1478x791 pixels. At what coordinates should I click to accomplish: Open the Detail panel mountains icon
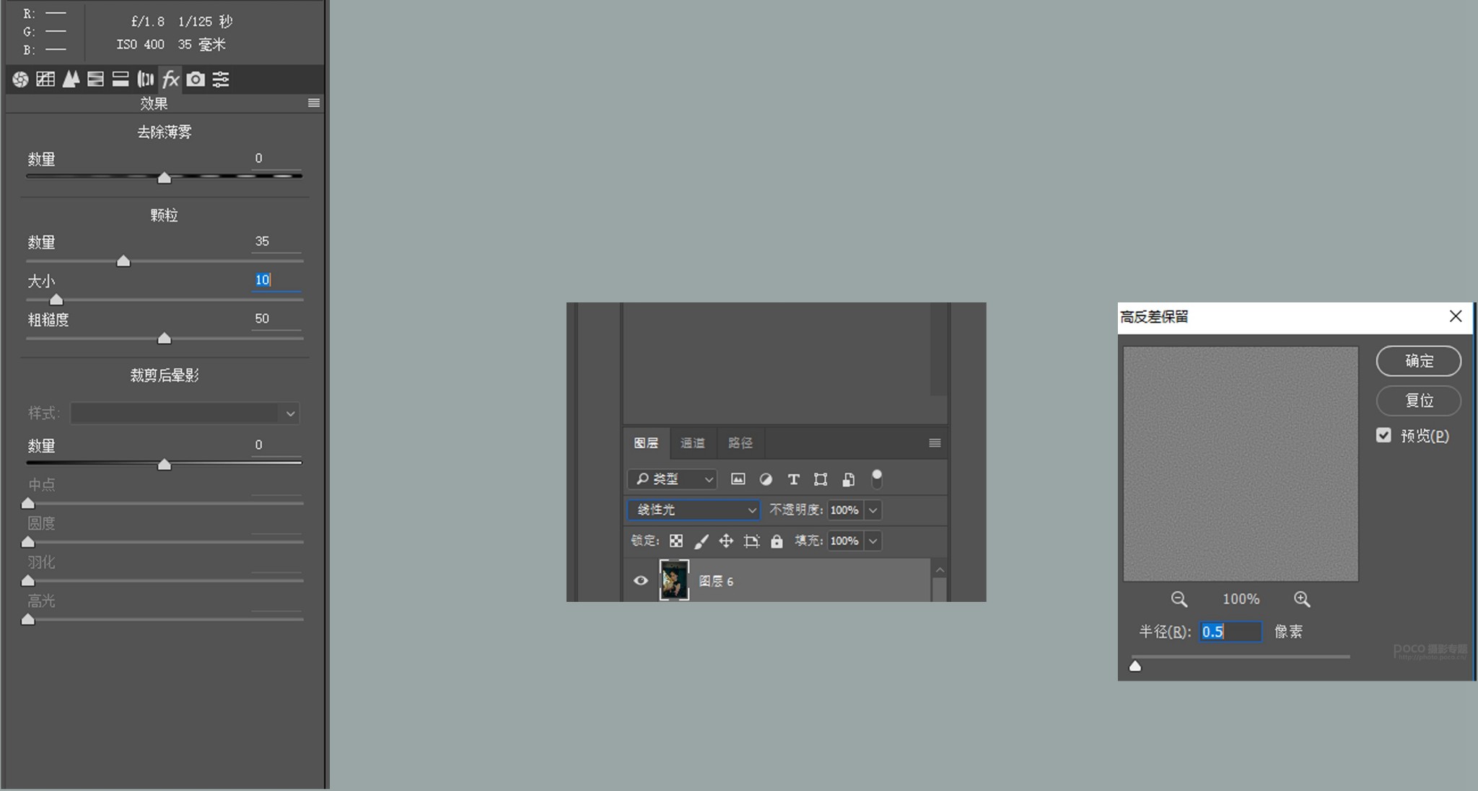pyautogui.click(x=71, y=79)
